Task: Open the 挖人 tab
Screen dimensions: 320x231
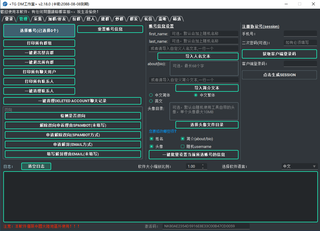Action: pyautogui.click(x=91, y=19)
